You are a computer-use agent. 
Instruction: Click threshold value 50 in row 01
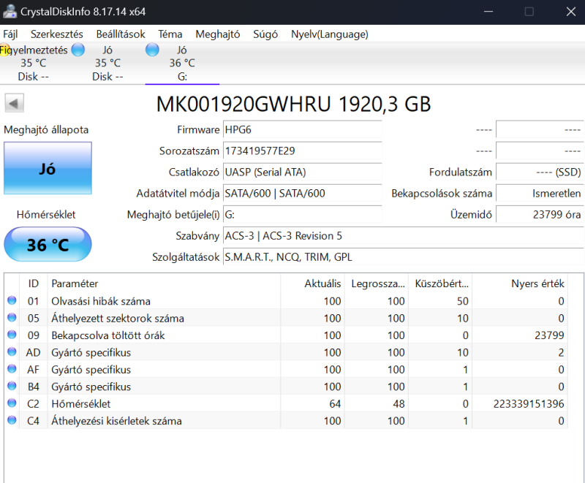point(463,301)
